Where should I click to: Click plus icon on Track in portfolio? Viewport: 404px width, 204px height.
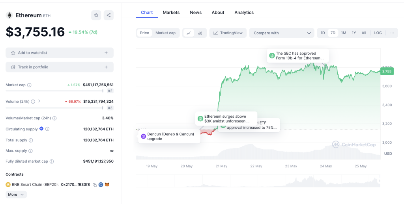[x=106, y=67]
